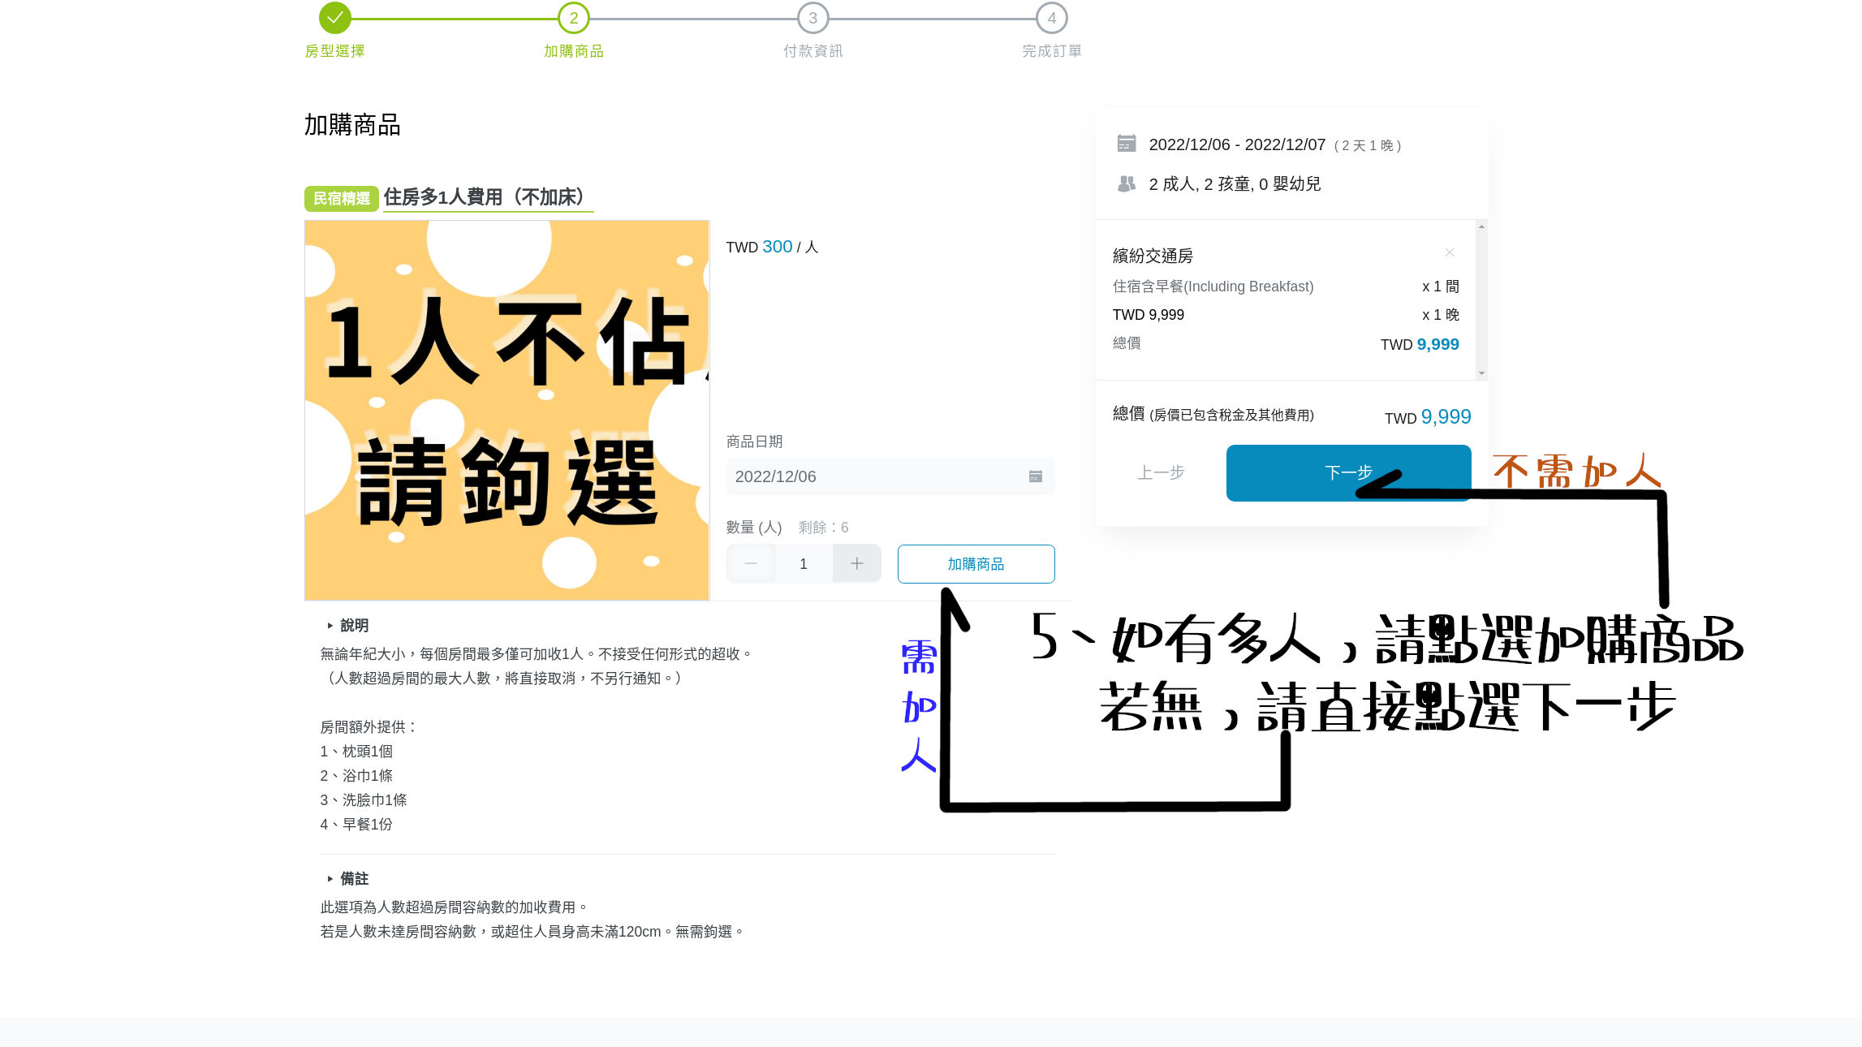Collapse the 說明 section triangle
Screen dimensions: 1862x1047
click(x=330, y=626)
